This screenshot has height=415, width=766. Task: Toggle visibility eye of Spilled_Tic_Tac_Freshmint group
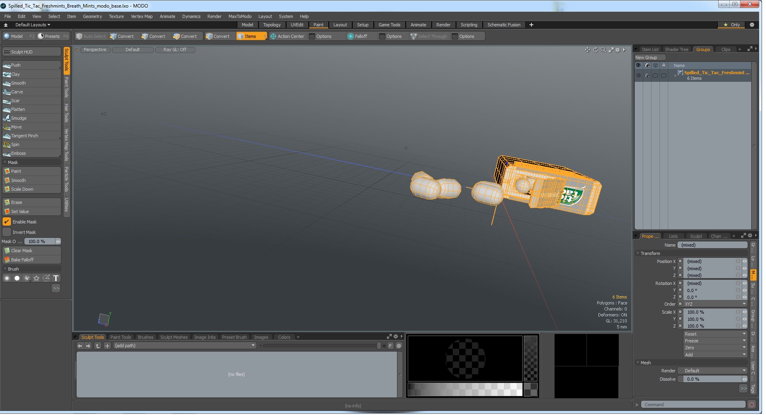pyautogui.click(x=638, y=75)
